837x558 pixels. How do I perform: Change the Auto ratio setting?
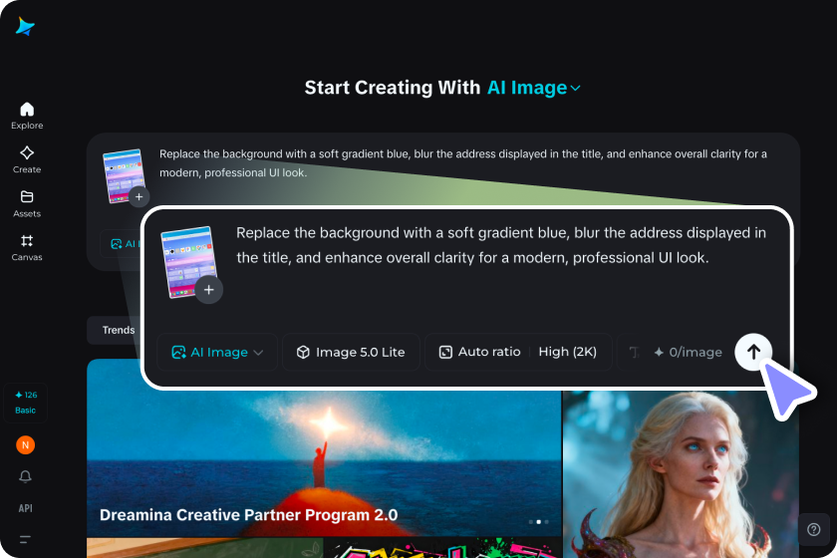479,352
